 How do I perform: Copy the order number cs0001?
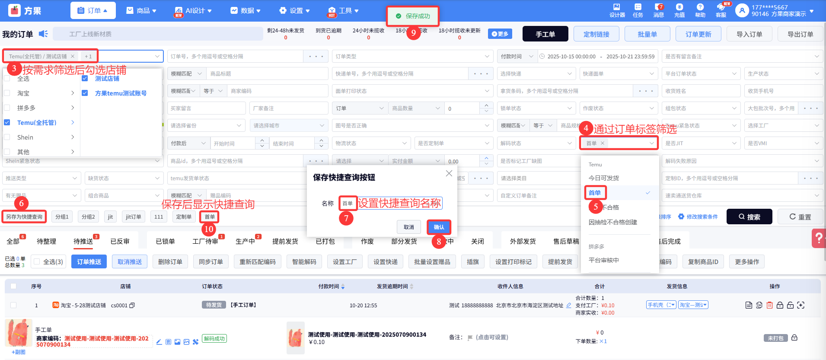click(132, 306)
